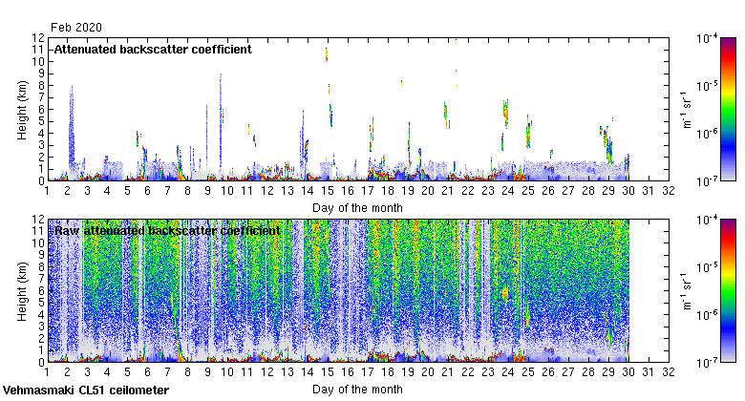This screenshot has width=745, height=401.
Task: Click the "Feb 2020" date label
Action: coord(76,27)
